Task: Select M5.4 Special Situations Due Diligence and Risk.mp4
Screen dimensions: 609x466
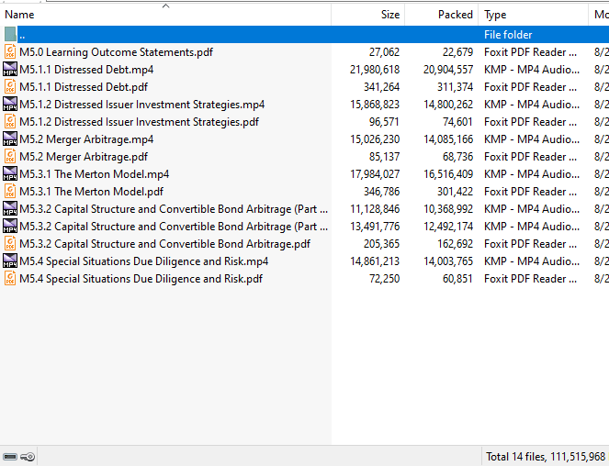Action: tap(143, 261)
